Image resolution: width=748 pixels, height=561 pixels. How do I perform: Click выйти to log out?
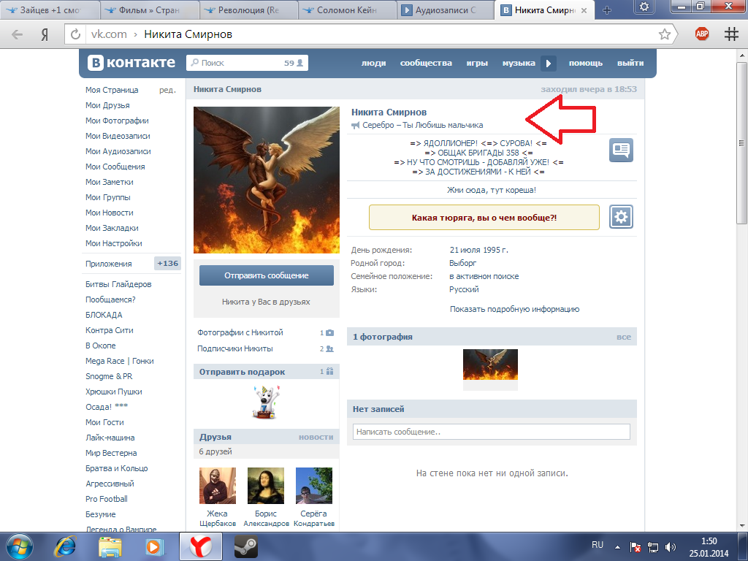click(x=630, y=63)
